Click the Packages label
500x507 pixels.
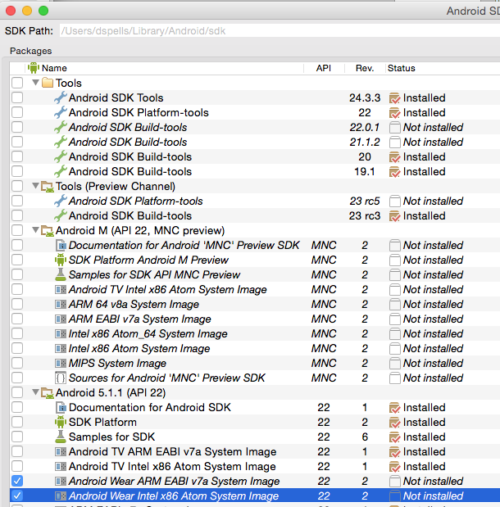(31, 51)
